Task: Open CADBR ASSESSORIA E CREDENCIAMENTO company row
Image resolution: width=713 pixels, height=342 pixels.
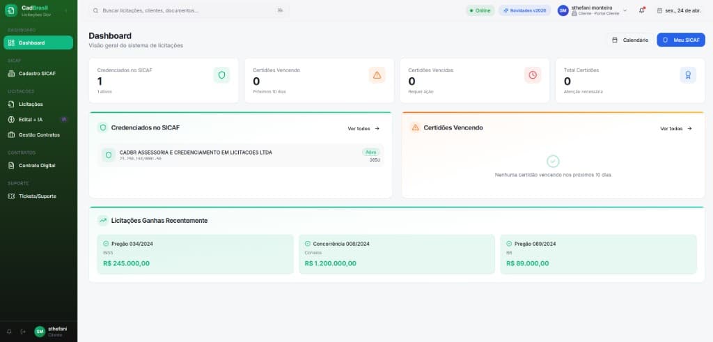Action: tap(240, 155)
